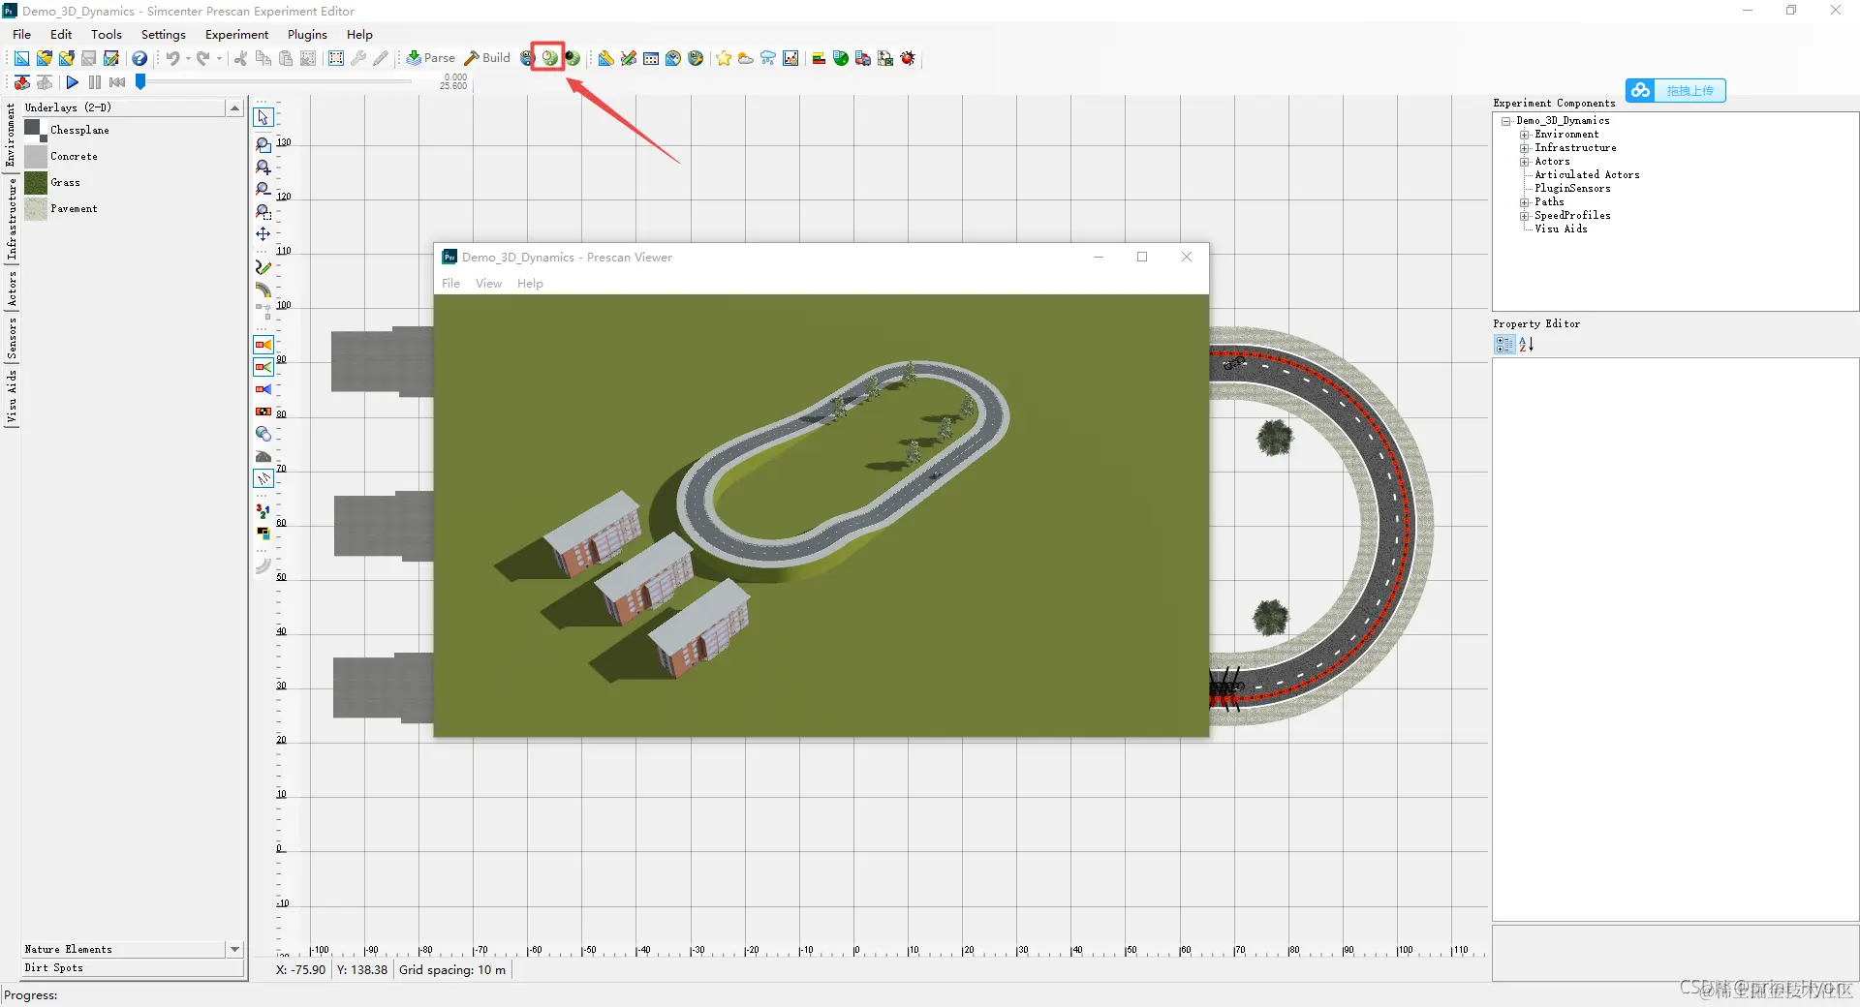Switch to the Infrastructure side tab

click(12, 219)
